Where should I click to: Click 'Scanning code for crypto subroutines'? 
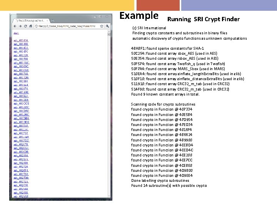(x=163, y=104)
